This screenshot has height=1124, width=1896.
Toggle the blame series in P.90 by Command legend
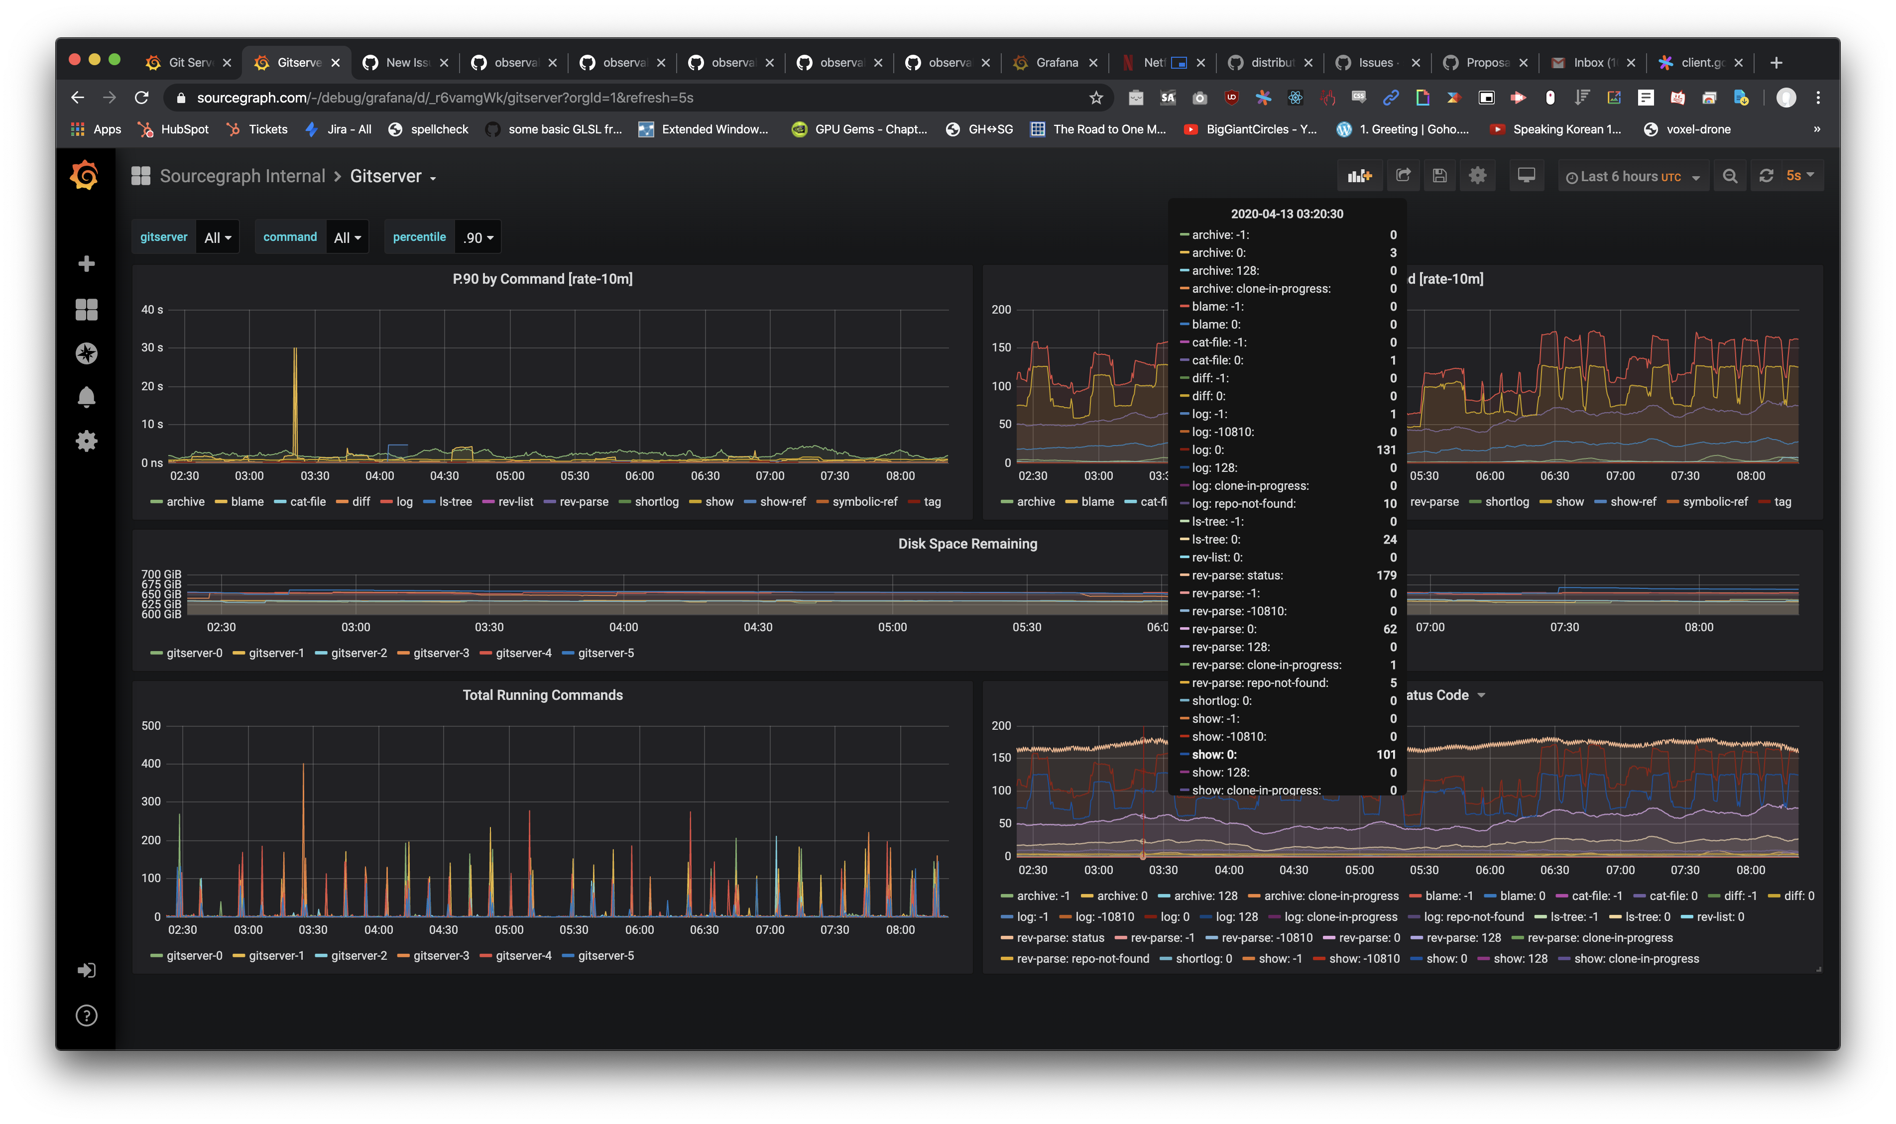tap(247, 501)
